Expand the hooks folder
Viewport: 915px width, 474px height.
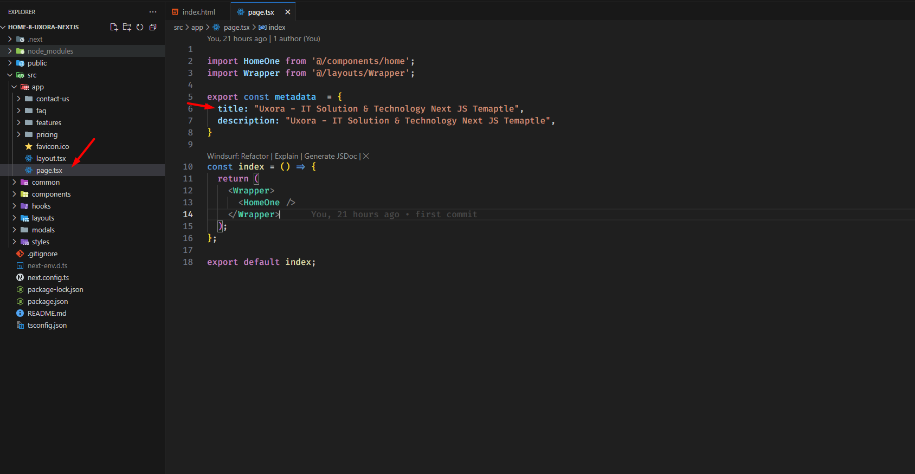tap(14, 206)
